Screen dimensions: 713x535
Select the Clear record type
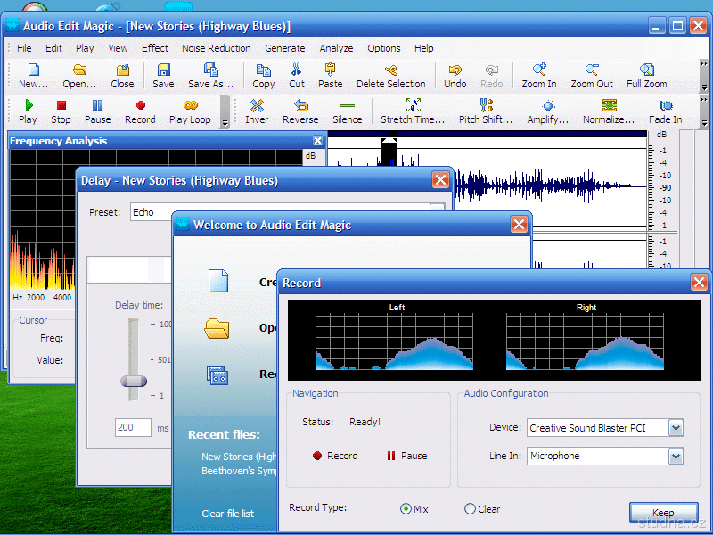coord(470,509)
